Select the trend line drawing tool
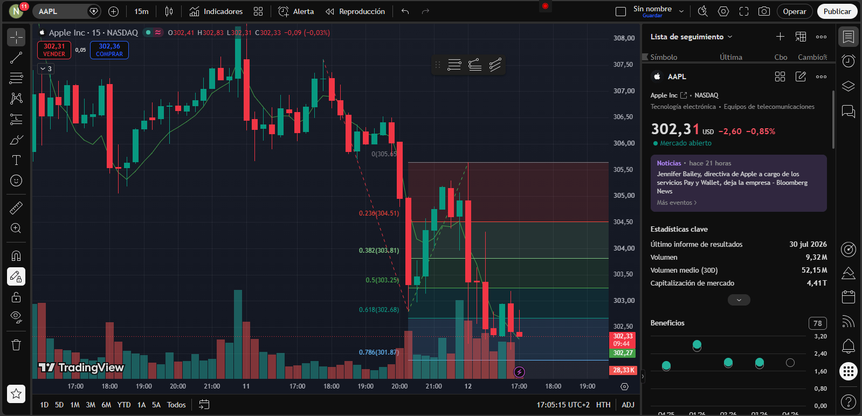The width and height of the screenshot is (862, 416). pos(16,58)
